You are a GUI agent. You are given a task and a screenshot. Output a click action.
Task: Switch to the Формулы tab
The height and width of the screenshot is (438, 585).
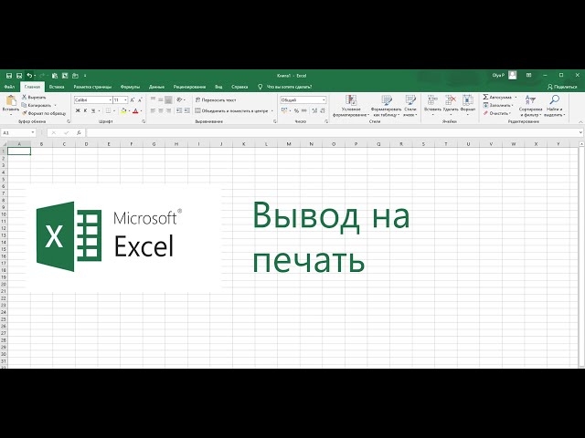click(130, 87)
